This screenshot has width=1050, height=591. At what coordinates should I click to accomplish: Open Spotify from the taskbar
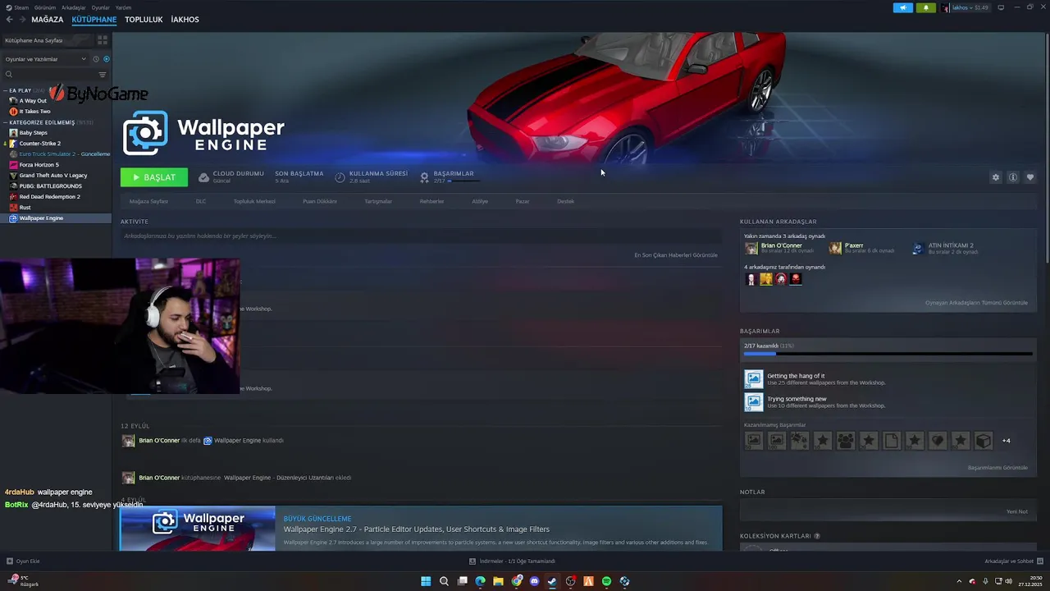(x=606, y=581)
